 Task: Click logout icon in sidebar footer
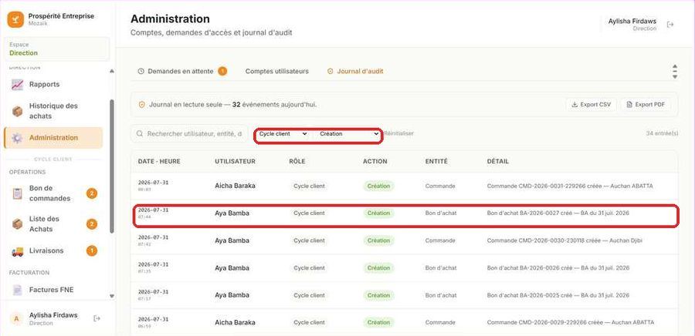[x=97, y=318]
